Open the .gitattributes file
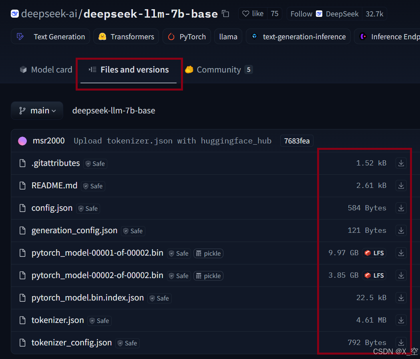The image size is (420, 359). point(55,163)
